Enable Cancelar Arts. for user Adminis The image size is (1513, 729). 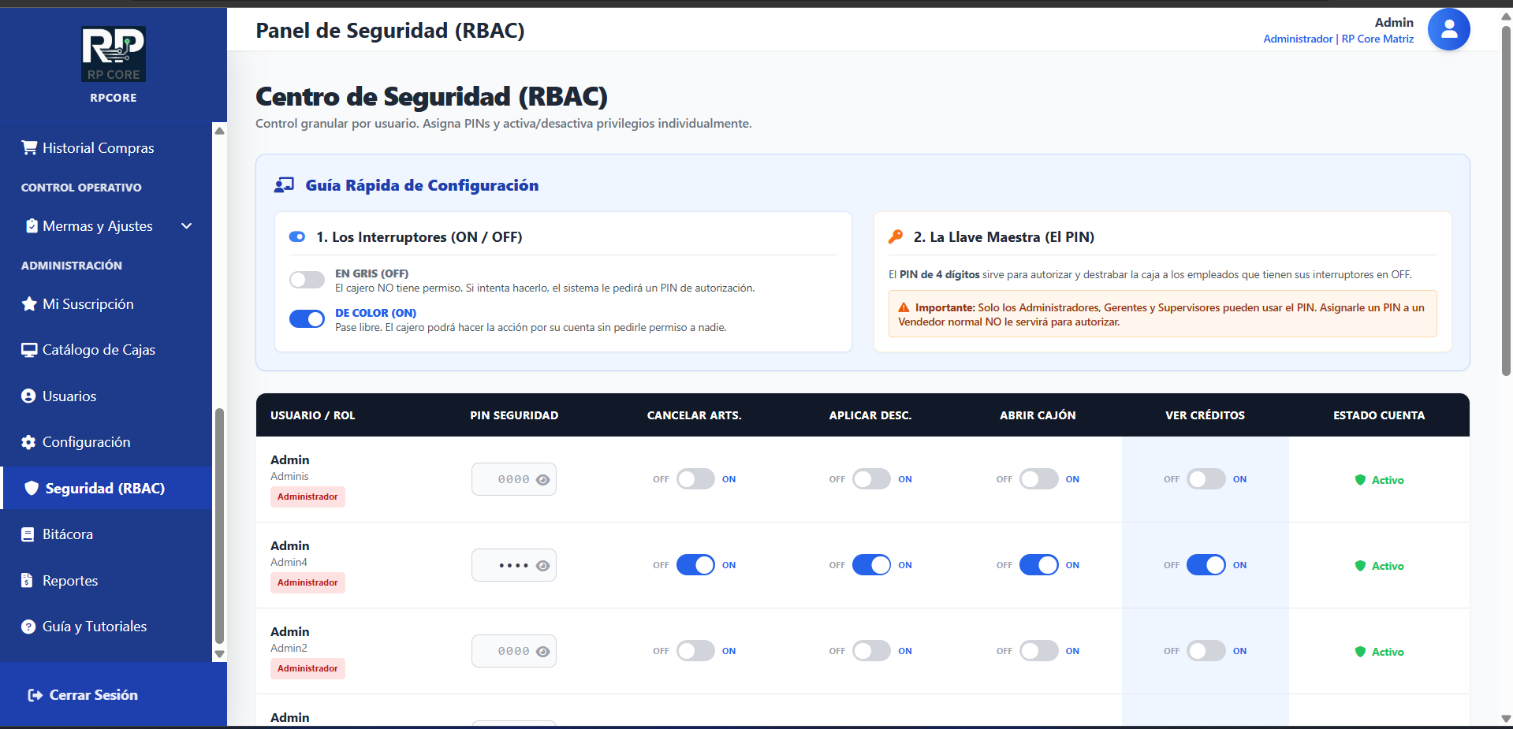[695, 479]
